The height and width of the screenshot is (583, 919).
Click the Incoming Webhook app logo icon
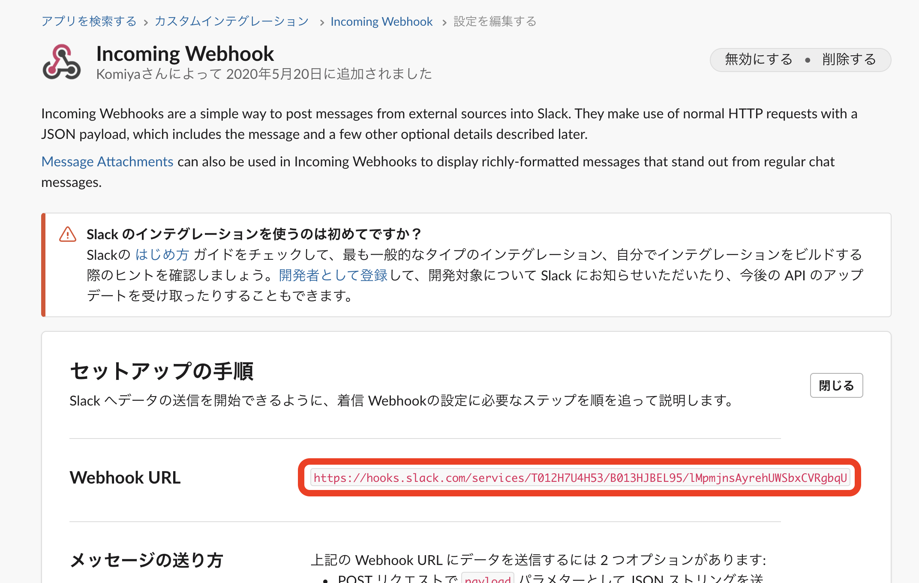tap(62, 62)
